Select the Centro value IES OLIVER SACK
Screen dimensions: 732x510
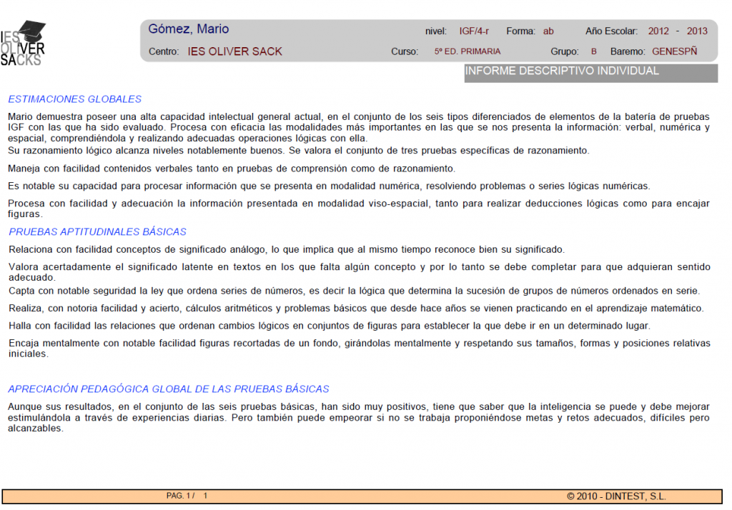pyautogui.click(x=234, y=51)
